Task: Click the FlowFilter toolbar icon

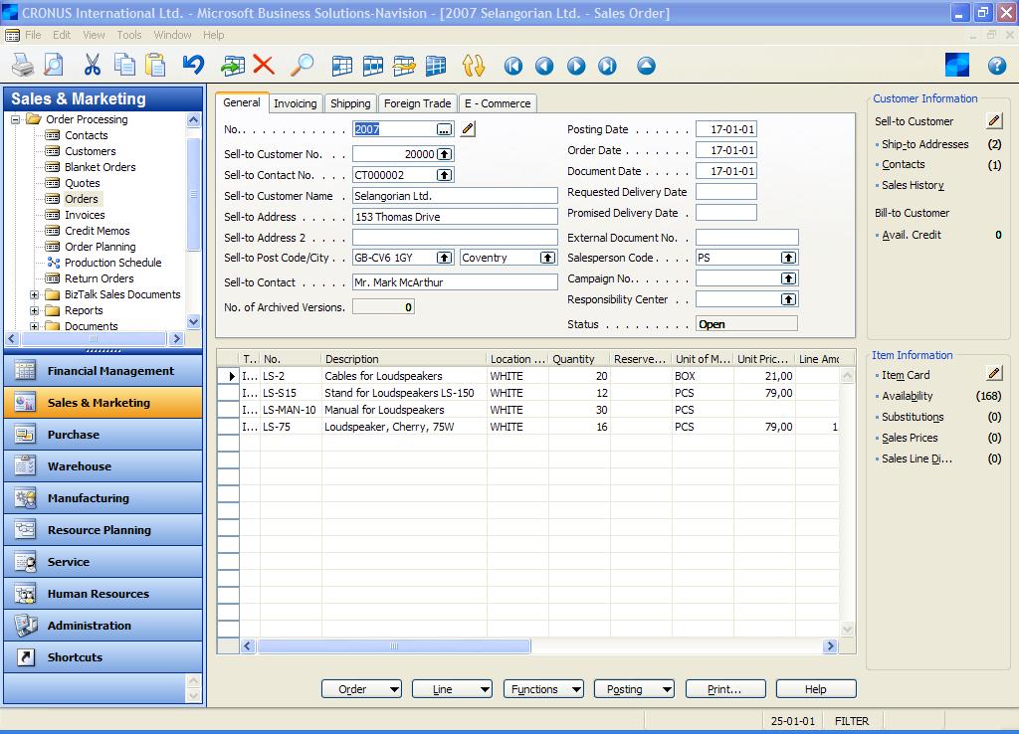Action: [404, 66]
